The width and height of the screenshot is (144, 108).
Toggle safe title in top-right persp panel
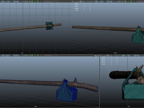coord(91,1)
